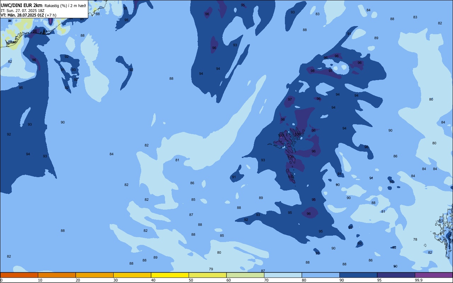This screenshot has height=283, width=453.
Task: Click the light green 60–70 legend segment
Action: tap(245, 275)
